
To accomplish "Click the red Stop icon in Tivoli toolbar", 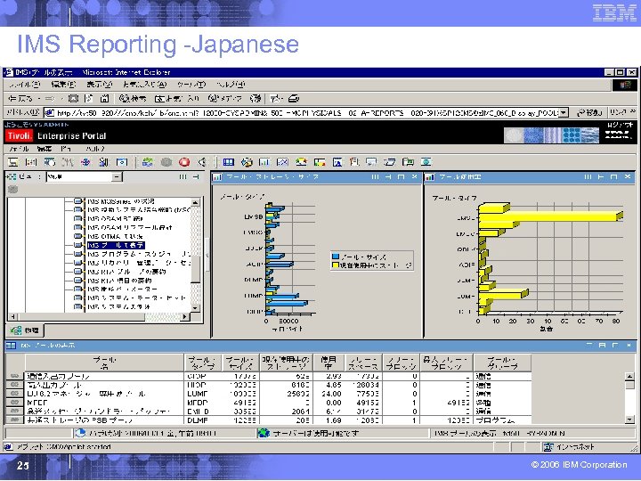I will (x=184, y=162).
